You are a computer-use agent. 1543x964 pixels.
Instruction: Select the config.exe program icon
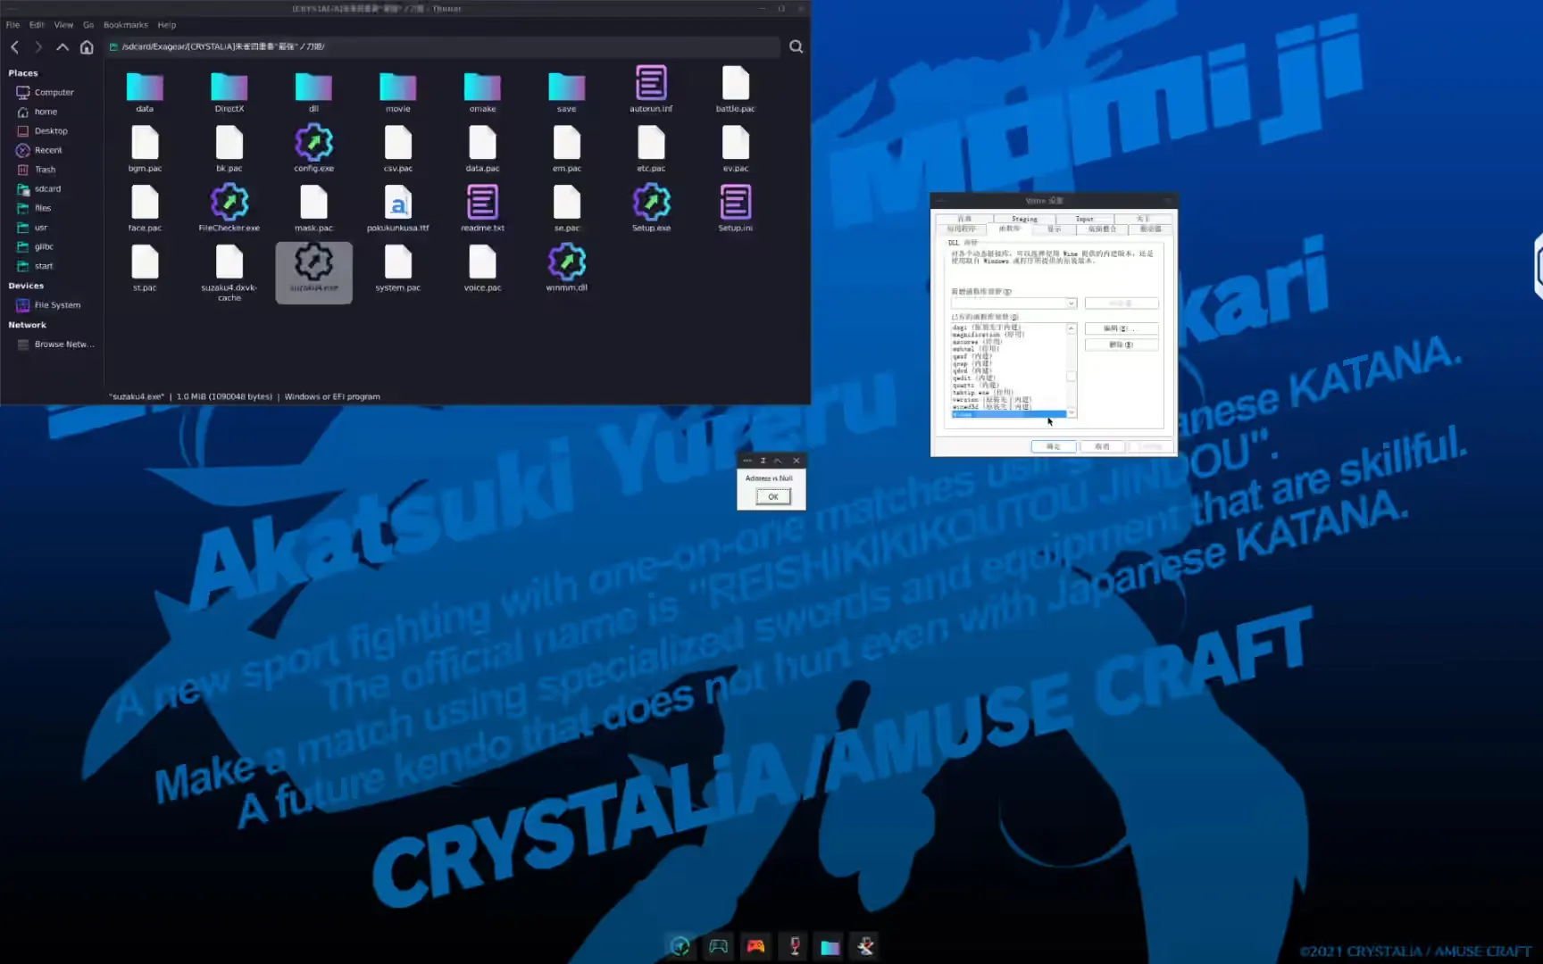pyautogui.click(x=313, y=148)
